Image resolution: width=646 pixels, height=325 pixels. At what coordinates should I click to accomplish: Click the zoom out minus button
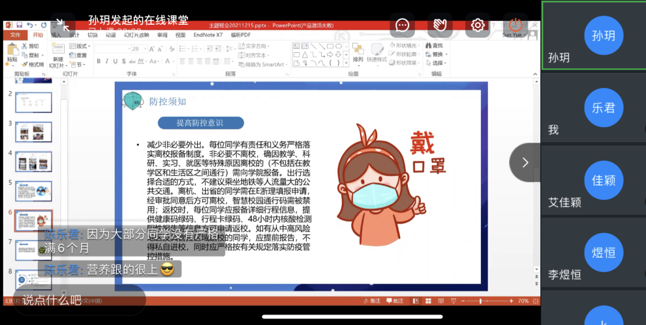click(463, 301)
